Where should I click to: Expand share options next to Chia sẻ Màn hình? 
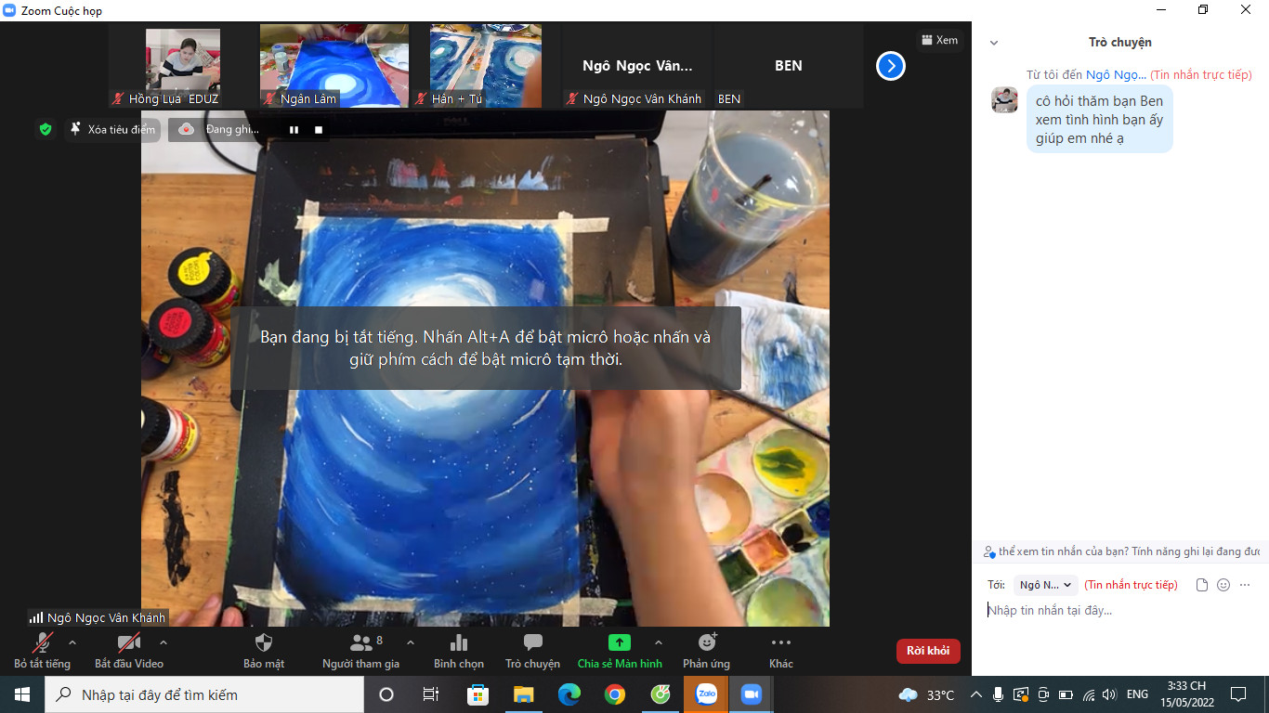pyautogui.click(x=659, y=642)
